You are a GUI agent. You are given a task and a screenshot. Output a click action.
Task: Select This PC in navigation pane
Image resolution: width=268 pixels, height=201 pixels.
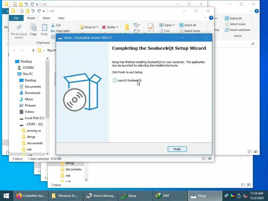click(x=25, y=74)
